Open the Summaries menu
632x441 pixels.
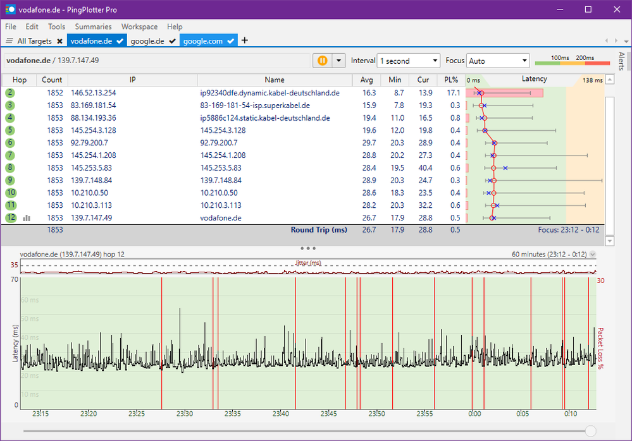(93, 27)
